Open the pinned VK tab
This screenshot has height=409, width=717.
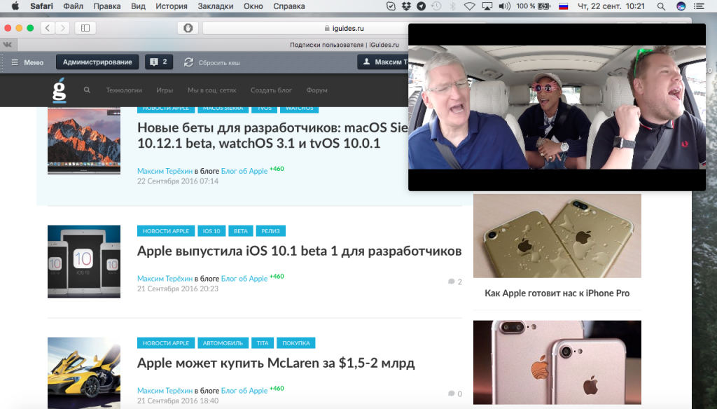point(8,44)
